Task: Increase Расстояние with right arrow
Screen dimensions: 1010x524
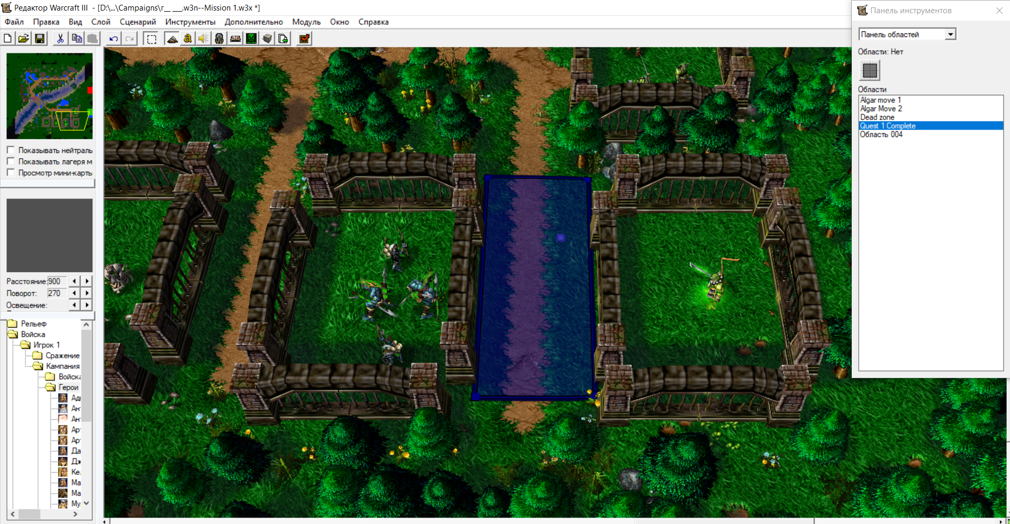Action: click(87, 281)
